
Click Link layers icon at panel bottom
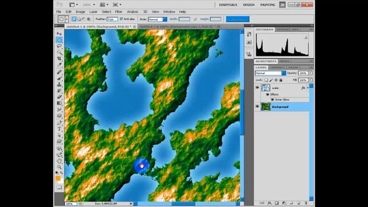click(x=262, y=203)
